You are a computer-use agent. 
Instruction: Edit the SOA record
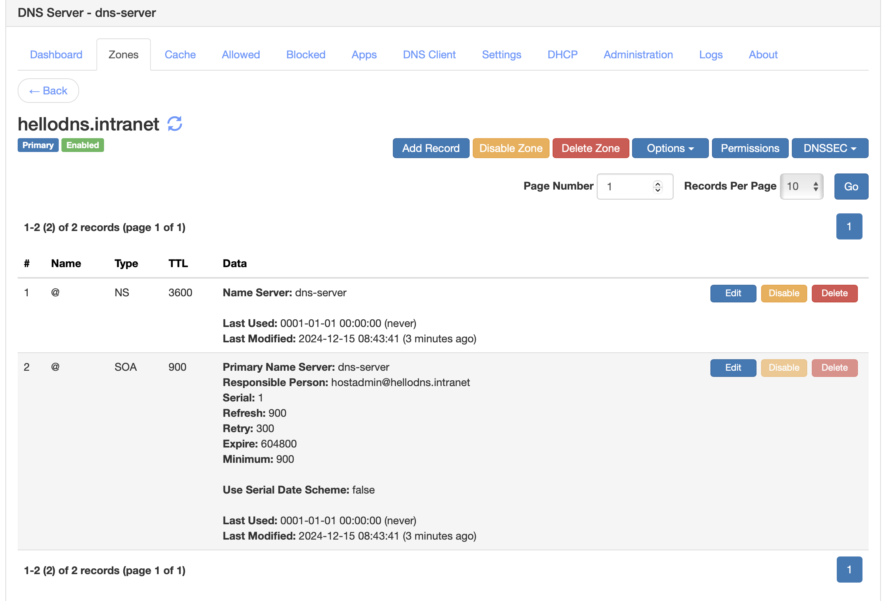(733, 368)
